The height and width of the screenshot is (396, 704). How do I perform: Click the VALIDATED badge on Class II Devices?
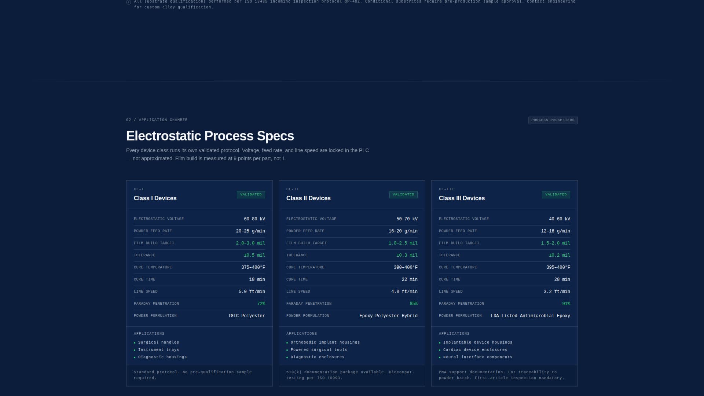click(x=403, y=195)
